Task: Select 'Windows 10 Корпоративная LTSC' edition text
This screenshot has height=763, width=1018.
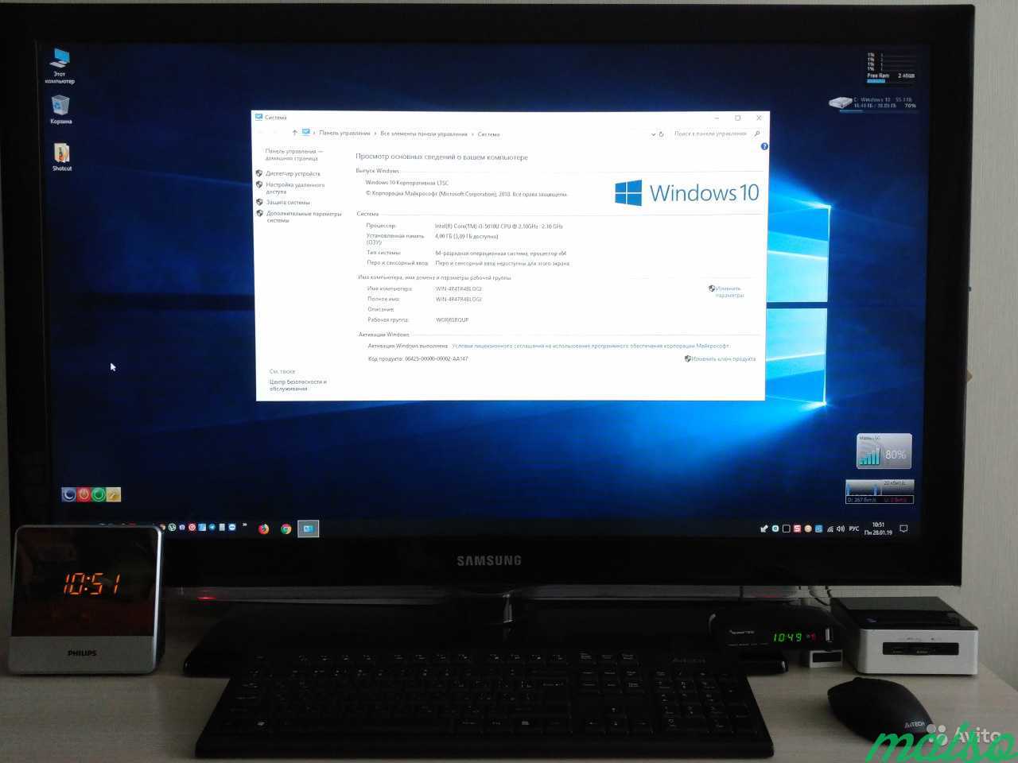Action: point(406,184)
